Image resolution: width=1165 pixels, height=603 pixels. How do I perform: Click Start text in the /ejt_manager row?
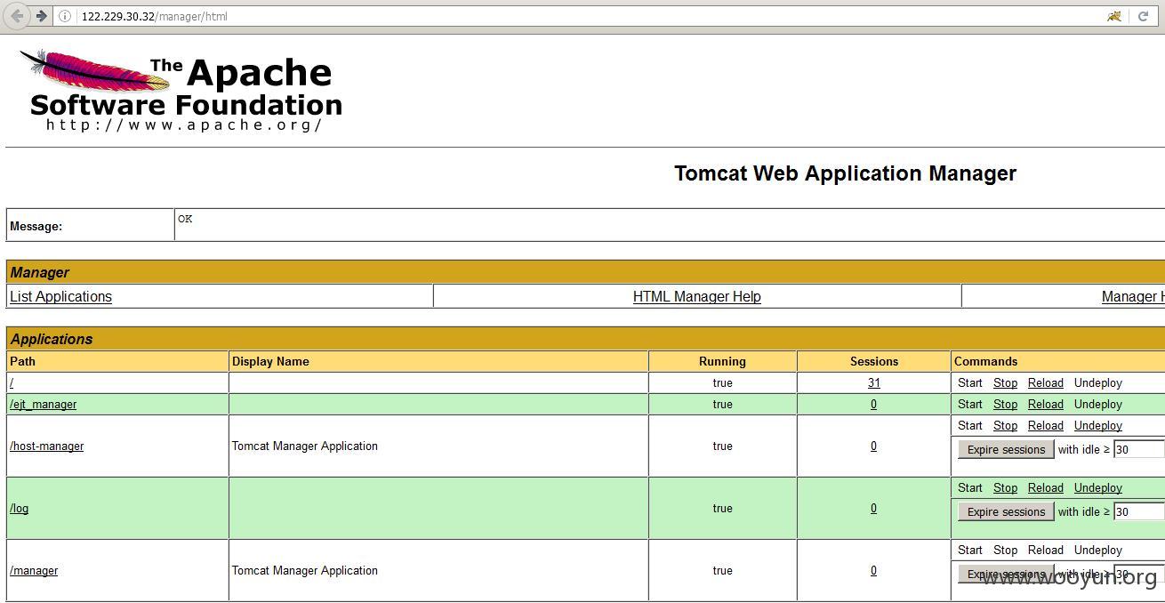[969, 404]
